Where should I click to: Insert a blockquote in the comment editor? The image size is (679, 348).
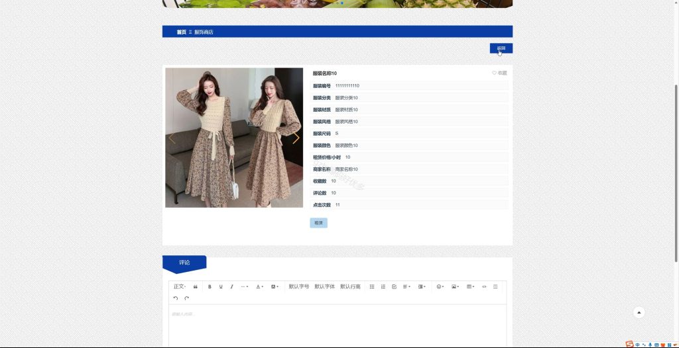click(x=196, y=286)
